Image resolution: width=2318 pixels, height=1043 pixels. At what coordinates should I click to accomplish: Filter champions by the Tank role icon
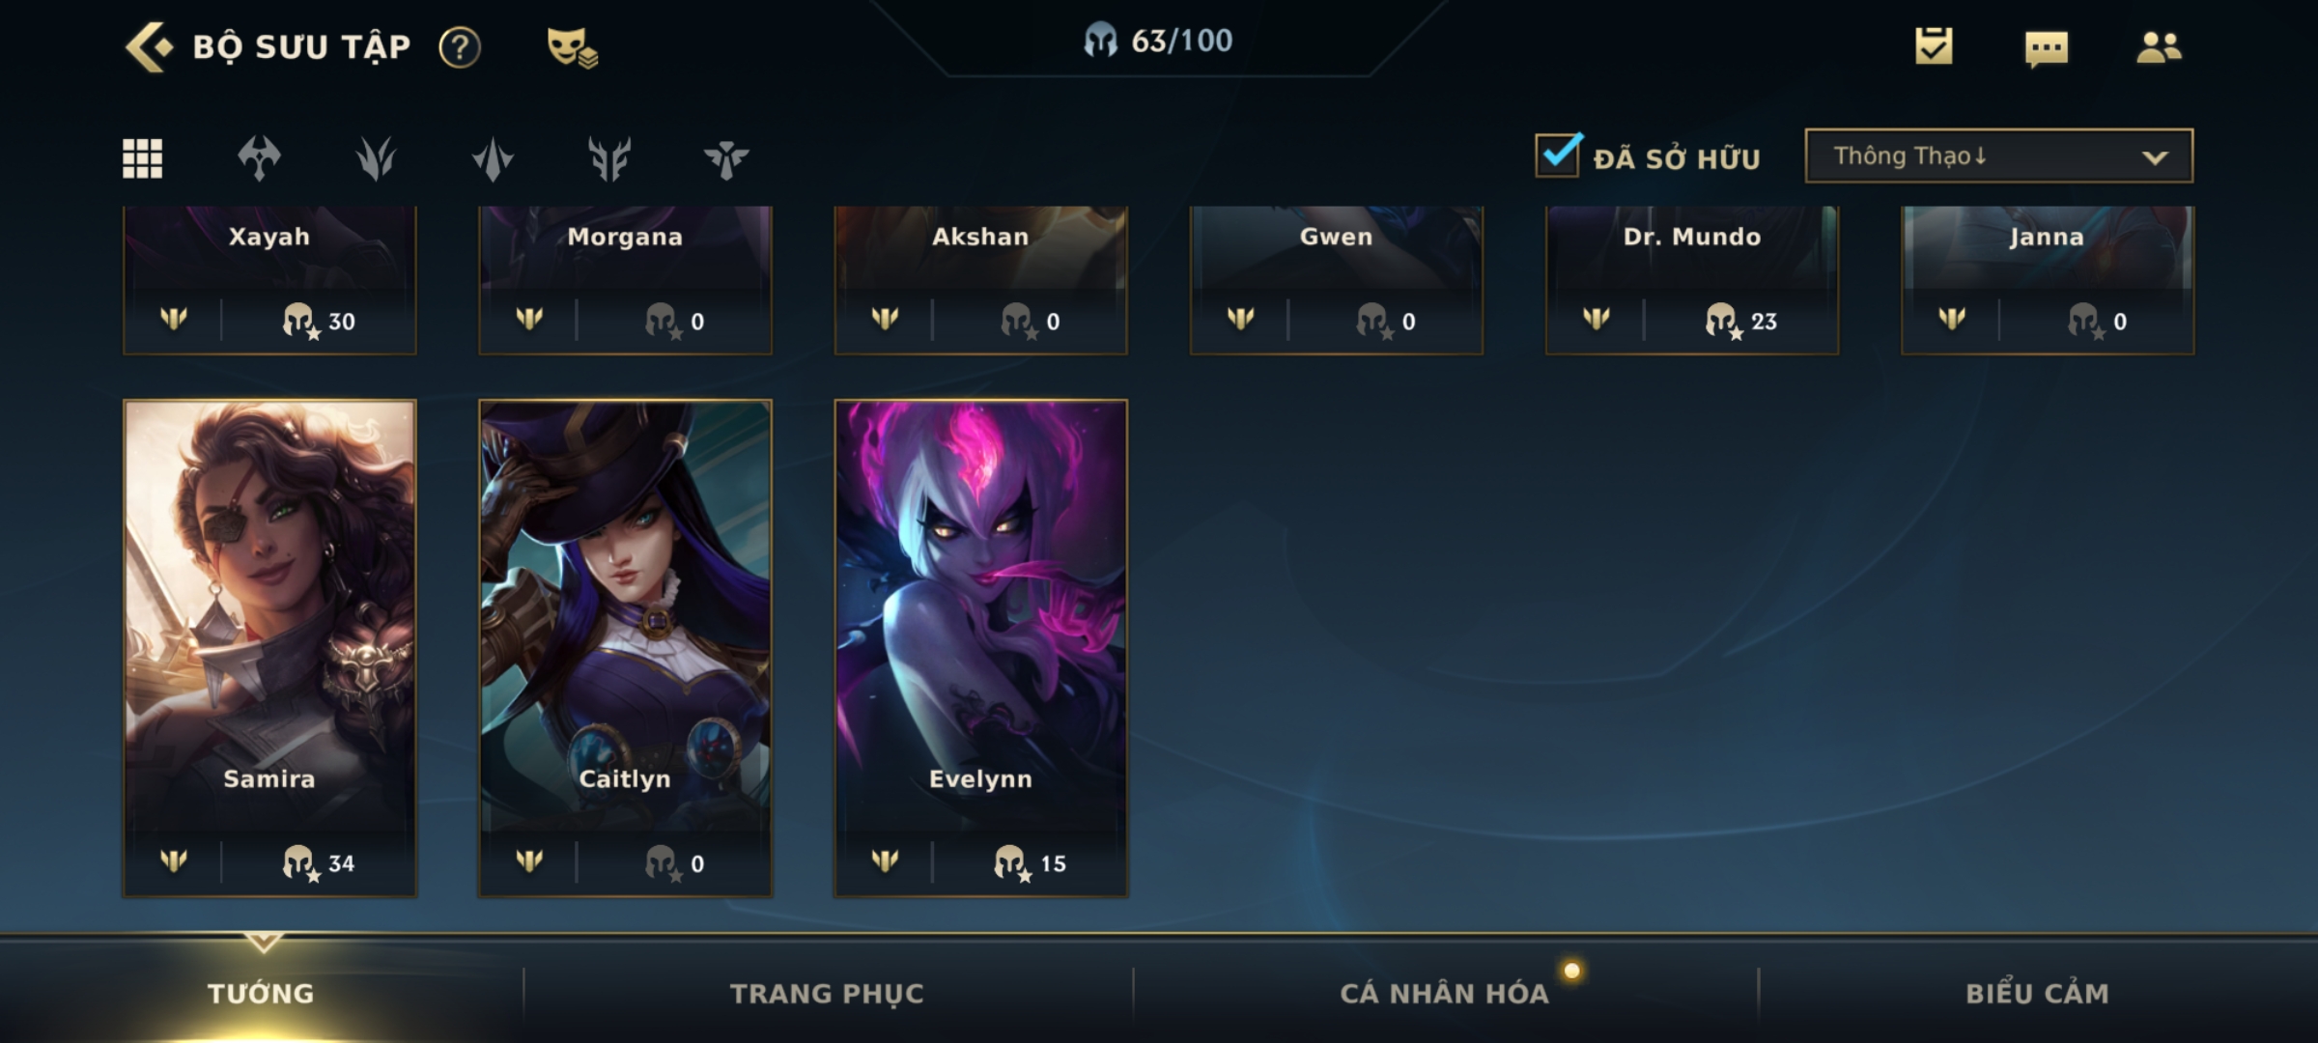(x=609, y=158)
